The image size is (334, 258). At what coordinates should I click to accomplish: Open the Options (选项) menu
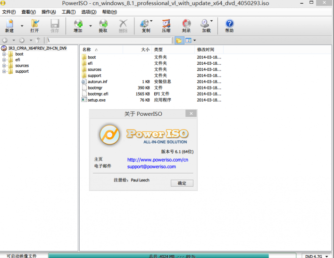(x=89, y=12)
